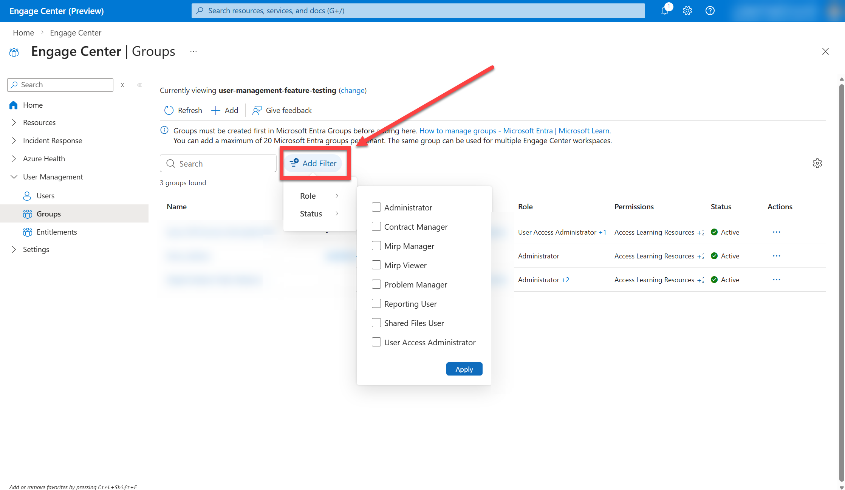Select Groups in the sidebar
Image resolution: width=845 pixels, height=490 pixels.
49,214
